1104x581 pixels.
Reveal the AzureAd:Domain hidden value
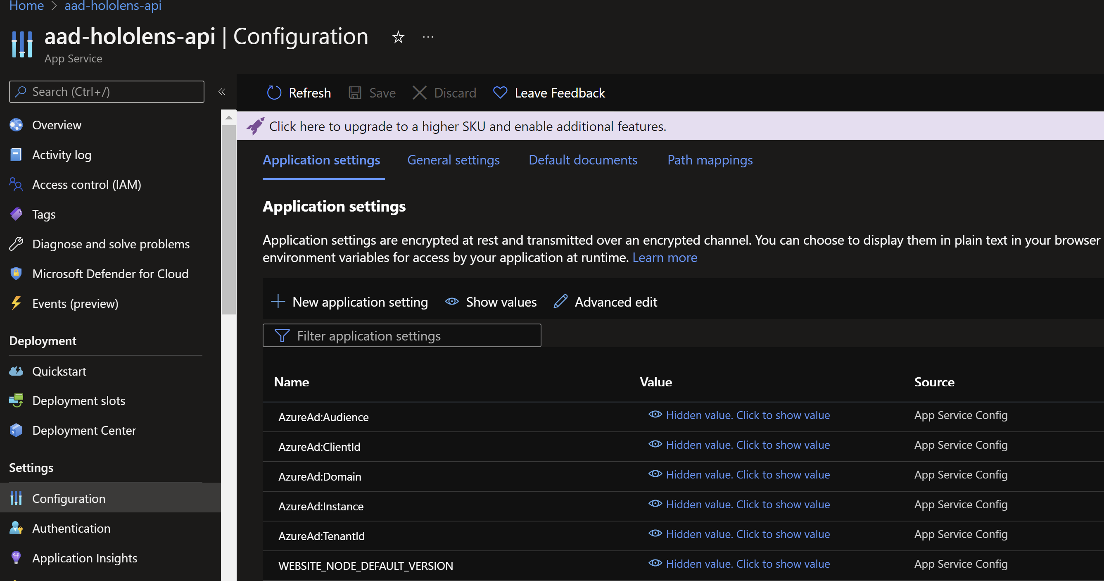click(739, 474)
